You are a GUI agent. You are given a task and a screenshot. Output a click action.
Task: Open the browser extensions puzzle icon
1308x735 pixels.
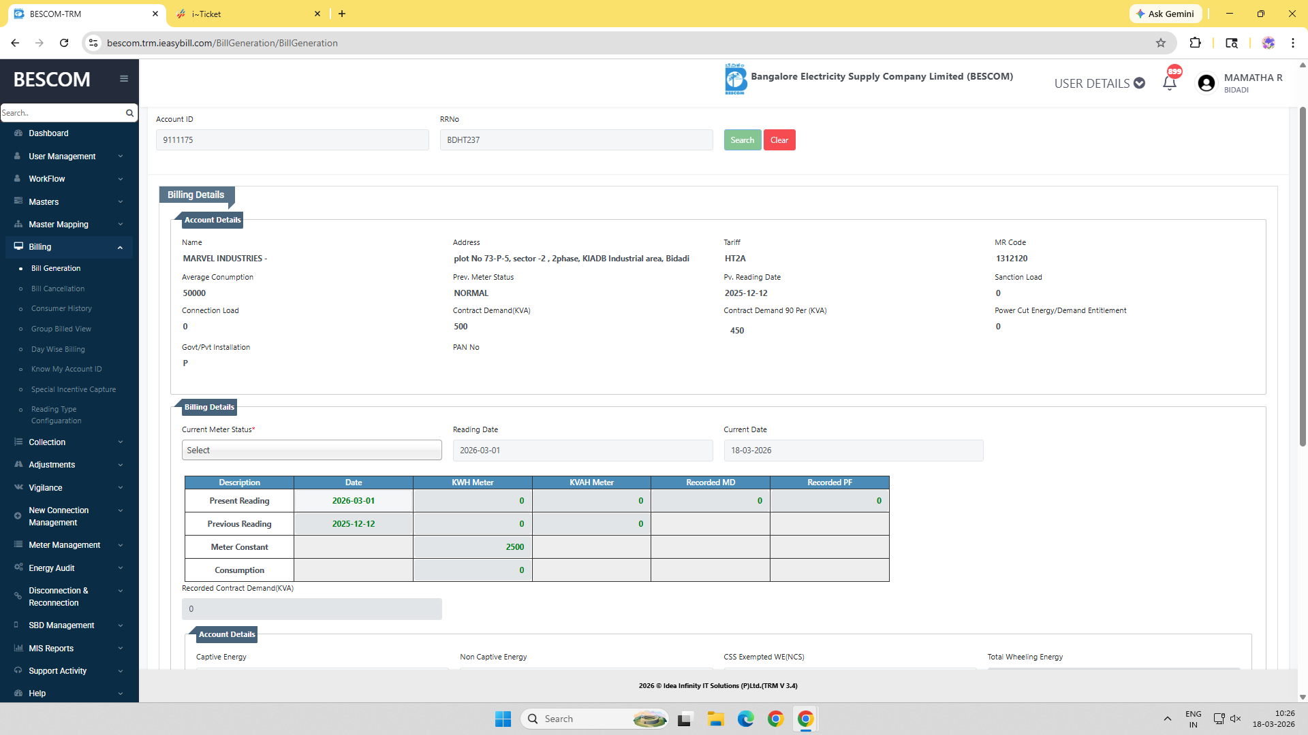1195,43
